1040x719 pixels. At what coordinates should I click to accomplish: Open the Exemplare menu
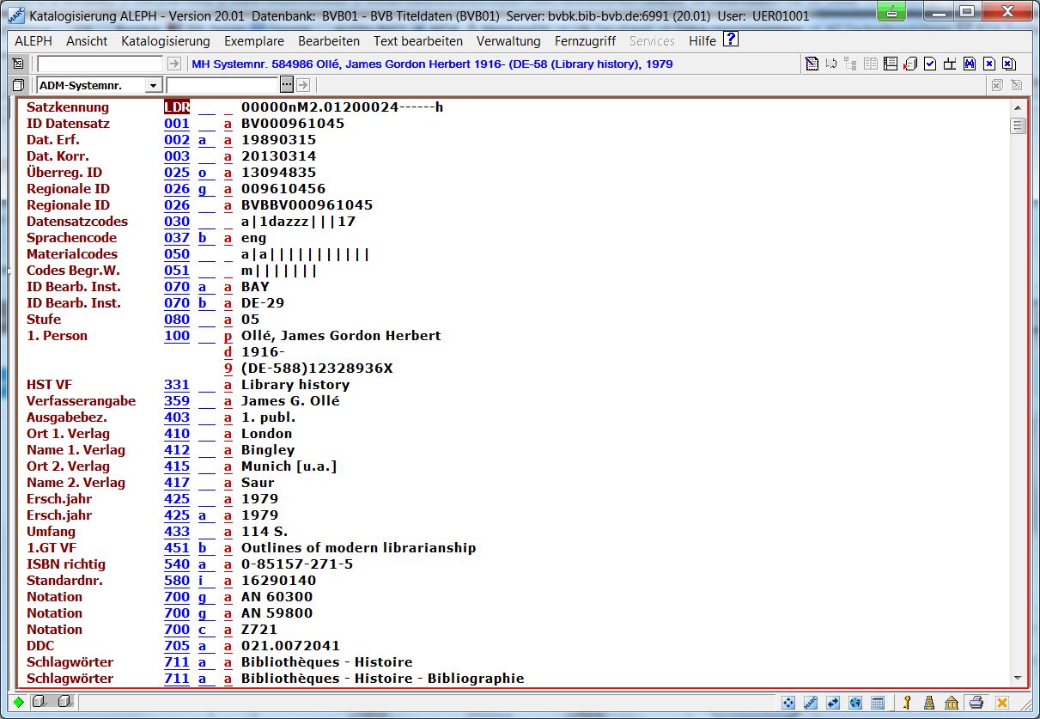(x=254, y=41)
